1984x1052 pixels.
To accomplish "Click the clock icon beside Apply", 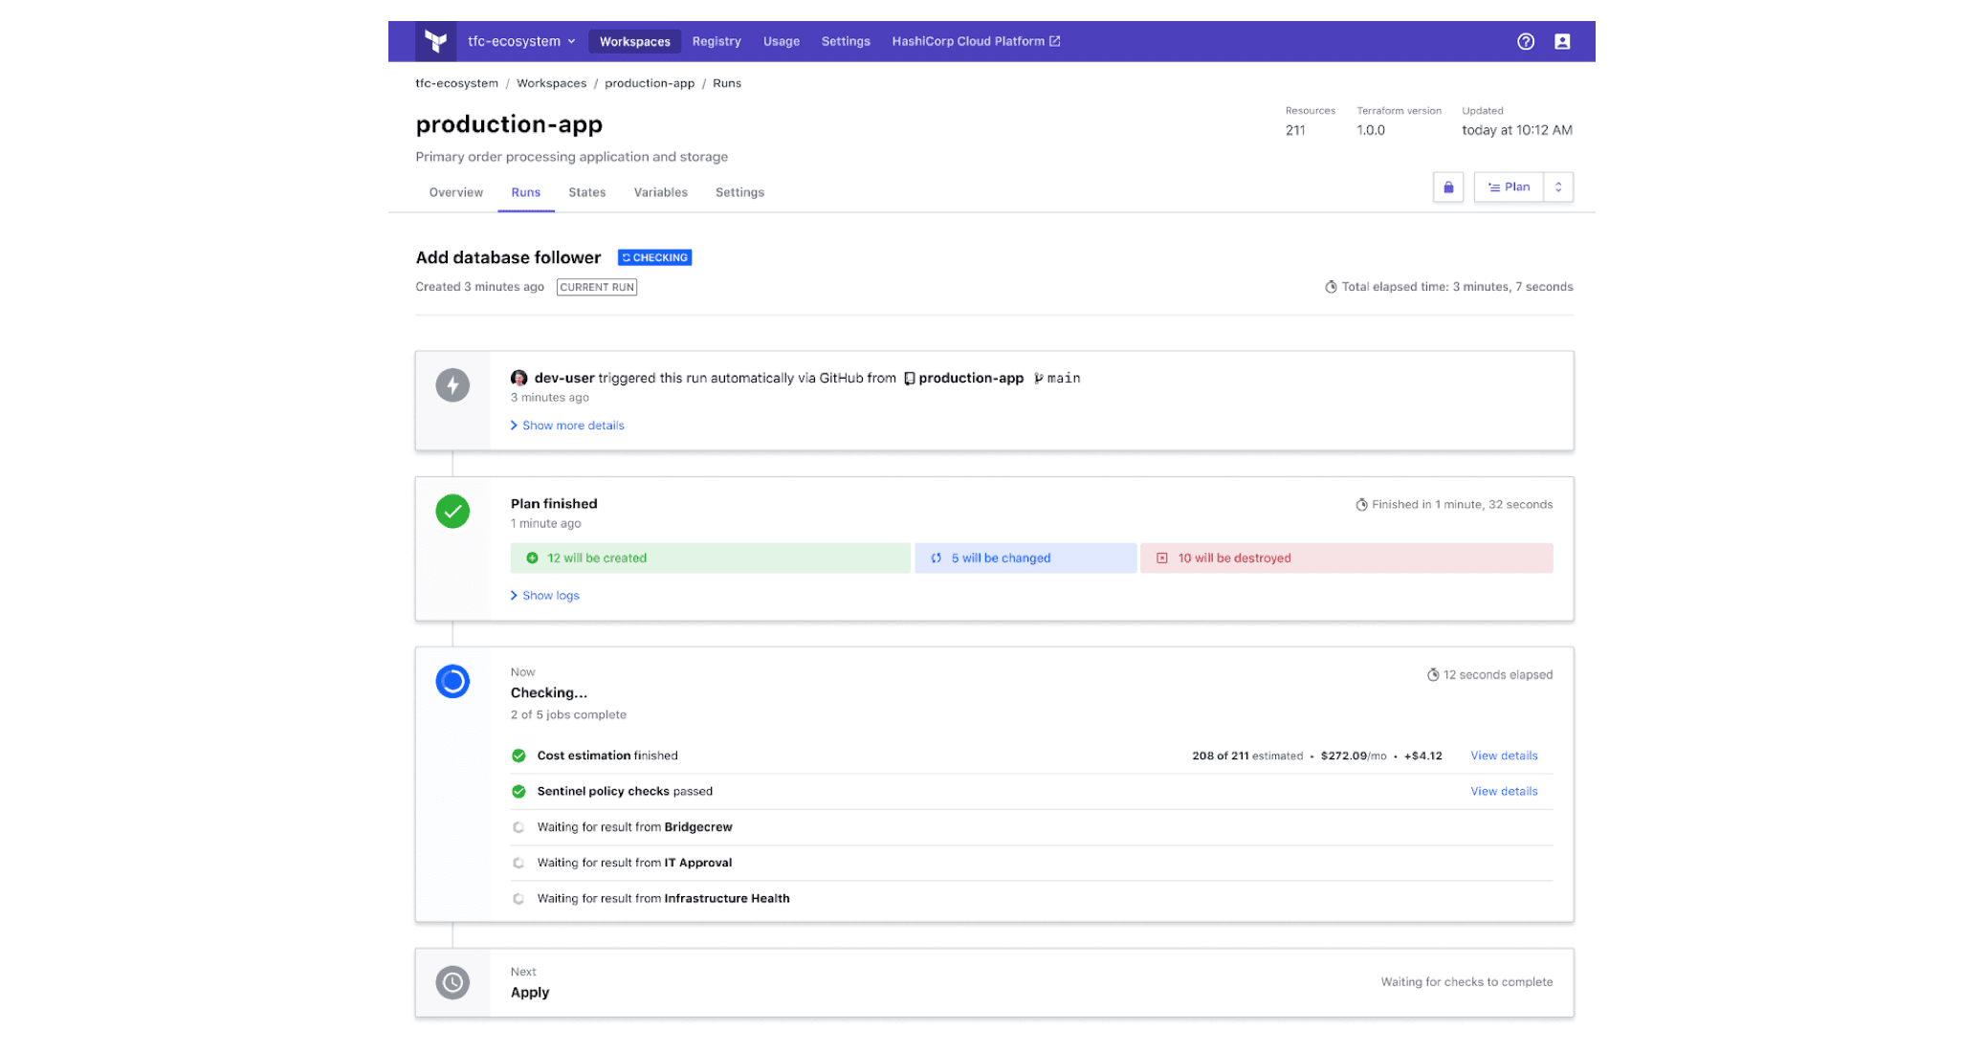I will [x=452, y=982].
